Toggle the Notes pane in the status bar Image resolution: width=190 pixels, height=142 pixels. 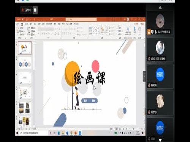(111, 129)
